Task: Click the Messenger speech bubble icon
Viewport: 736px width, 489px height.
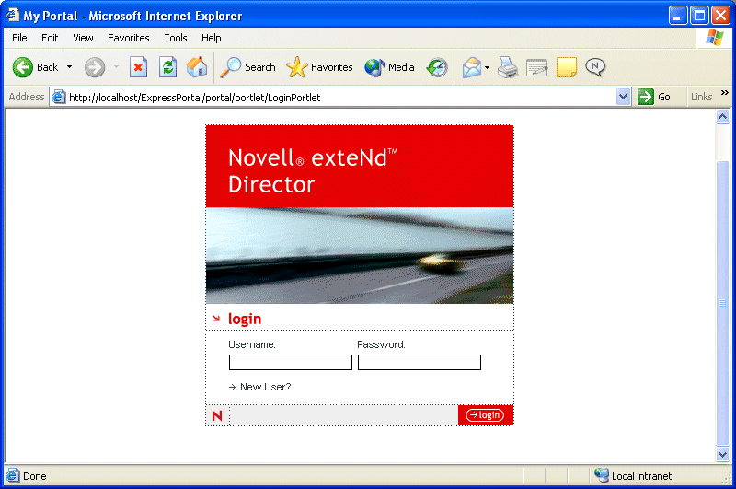Action: pos(595,66)
